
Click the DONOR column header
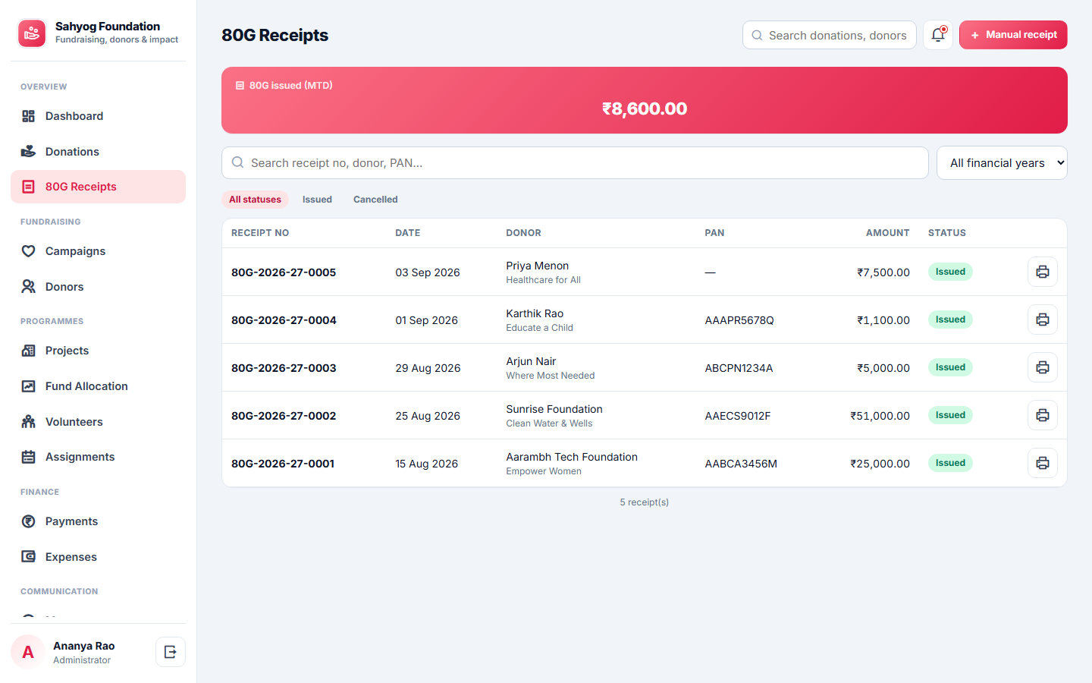tap(524, 233)
